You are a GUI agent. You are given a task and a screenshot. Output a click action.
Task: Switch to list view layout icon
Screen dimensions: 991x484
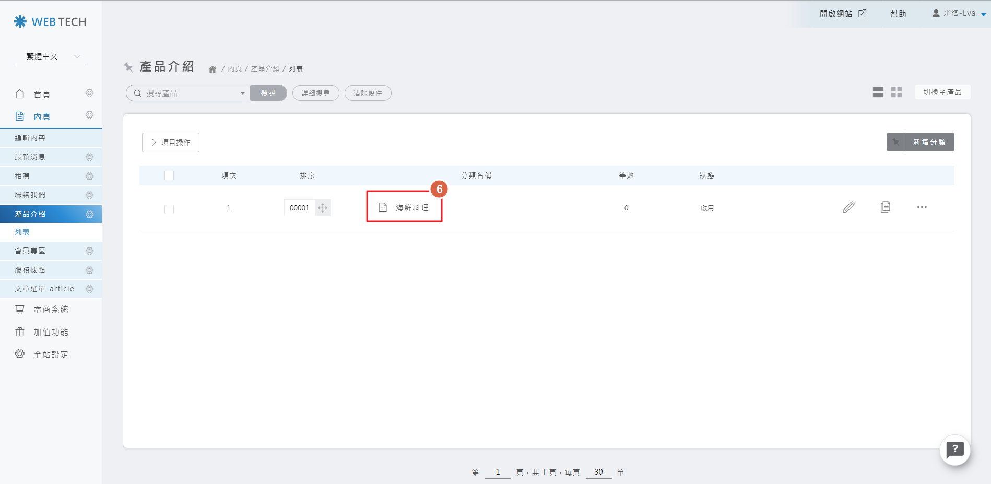[x=878, y=92]
